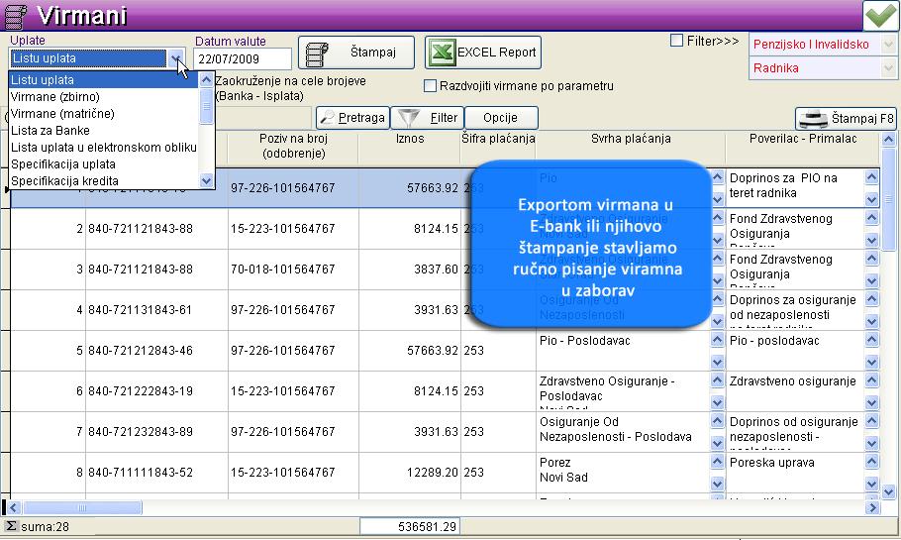Collapse the Uplate combo box arrow
Viewport: 901px width, 540px height.
click(176, 59)
